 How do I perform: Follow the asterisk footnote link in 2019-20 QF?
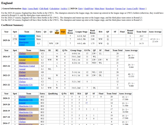(87, 103)
